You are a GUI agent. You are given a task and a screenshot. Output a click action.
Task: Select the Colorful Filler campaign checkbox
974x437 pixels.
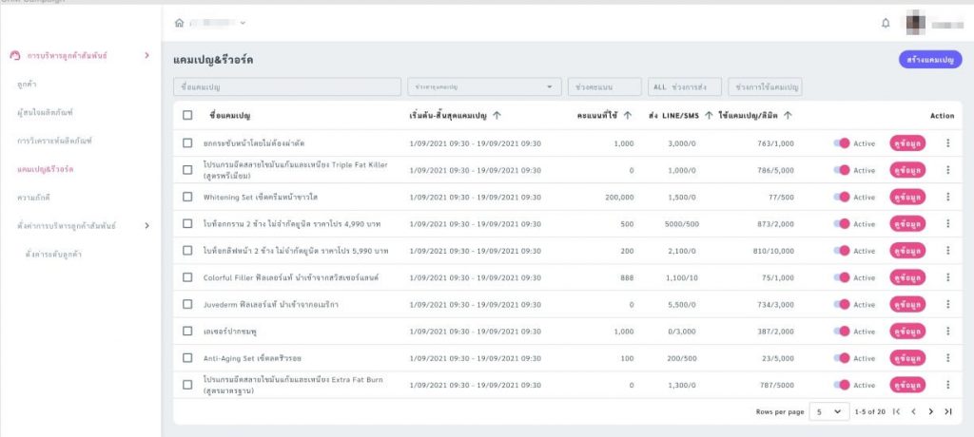187,277
